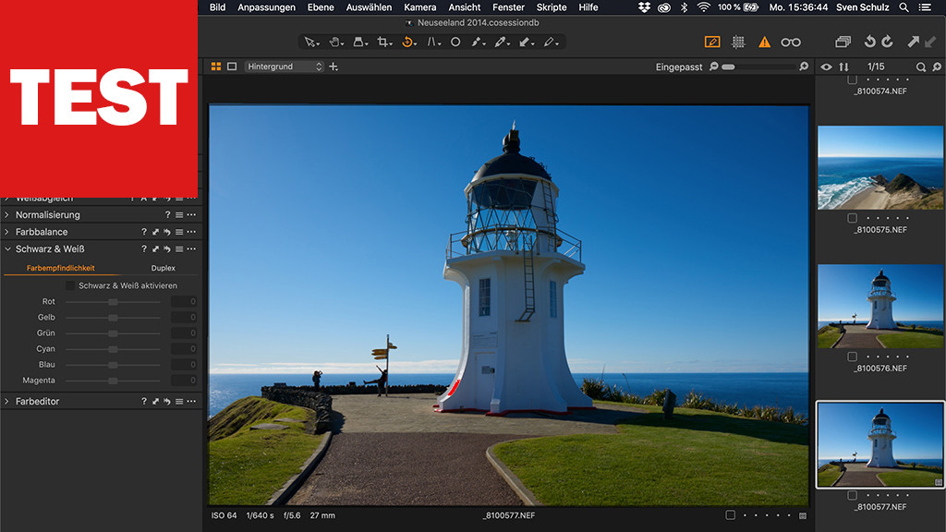Click the browser sort arrows icon
This screenshot has width=946, height=532.
tap(843, 66)
